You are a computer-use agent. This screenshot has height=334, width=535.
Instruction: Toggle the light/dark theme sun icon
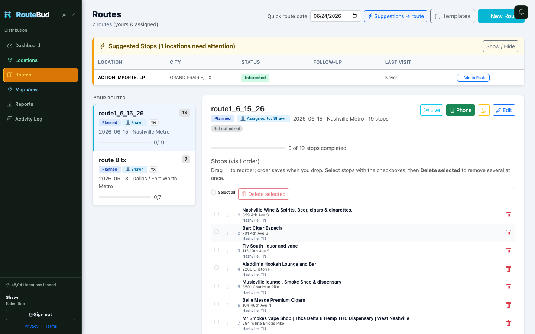coord(64,15)
